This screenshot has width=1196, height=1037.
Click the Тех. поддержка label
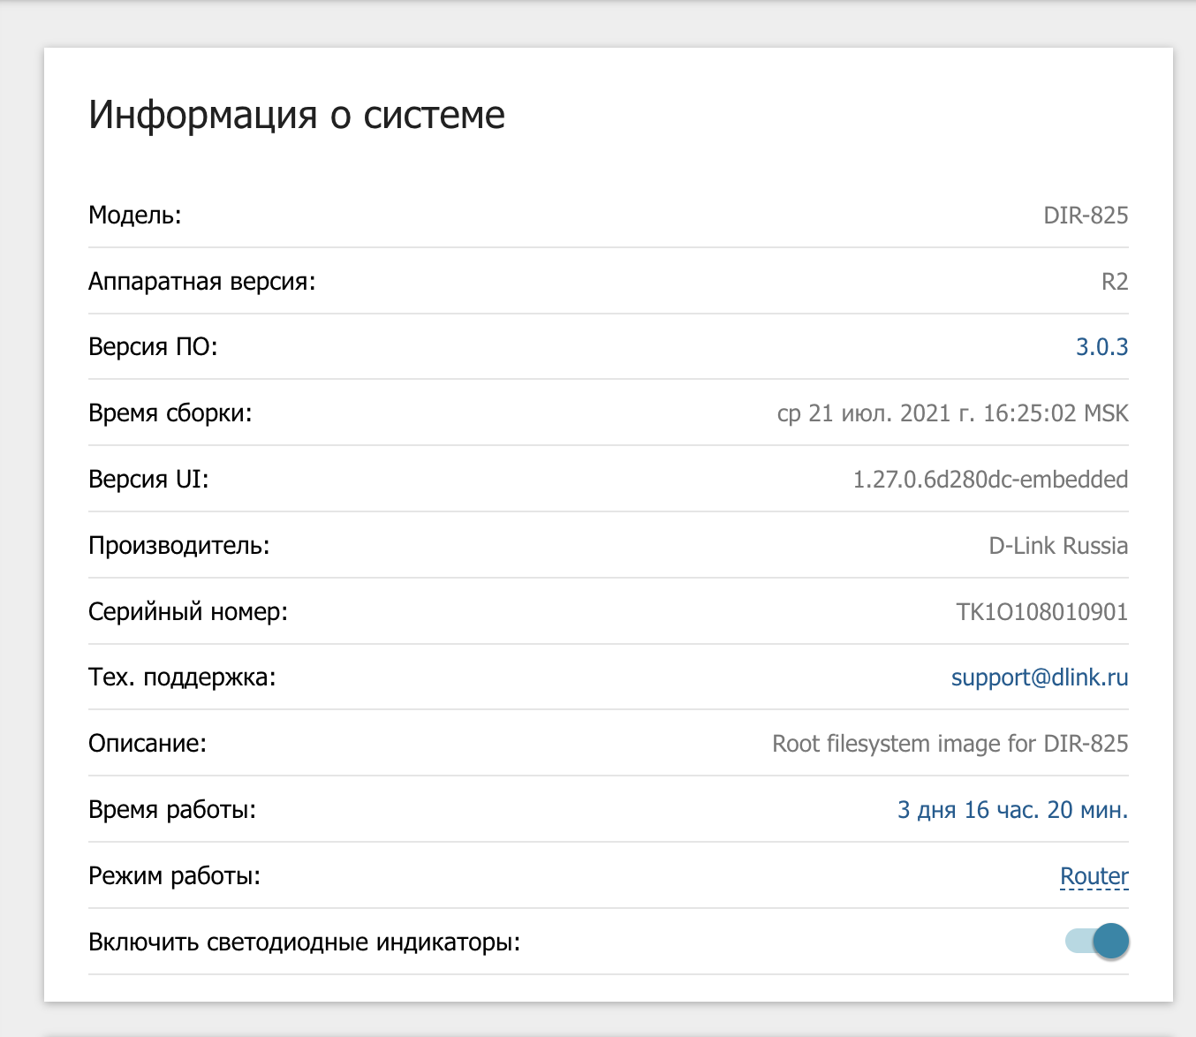click(182, 677)
